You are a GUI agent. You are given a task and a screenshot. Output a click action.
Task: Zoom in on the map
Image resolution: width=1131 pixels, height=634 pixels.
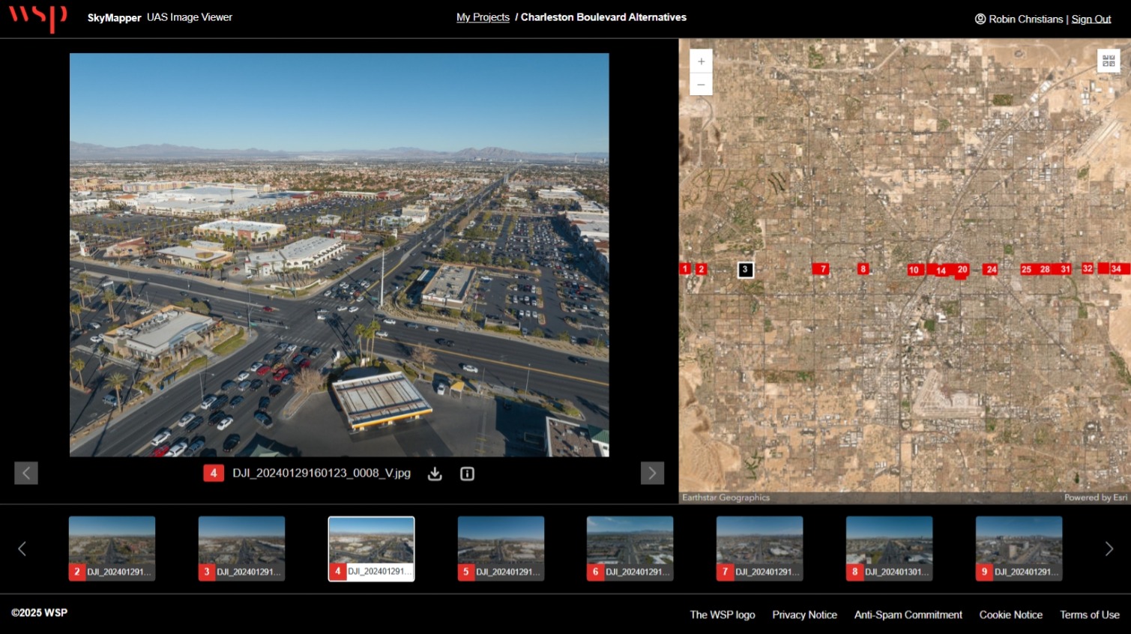[701, 61]
